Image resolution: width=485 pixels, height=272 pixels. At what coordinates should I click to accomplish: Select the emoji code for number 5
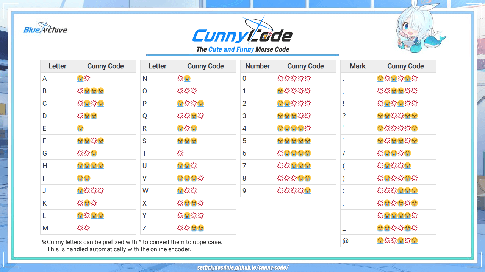click(x=294, y=141)
